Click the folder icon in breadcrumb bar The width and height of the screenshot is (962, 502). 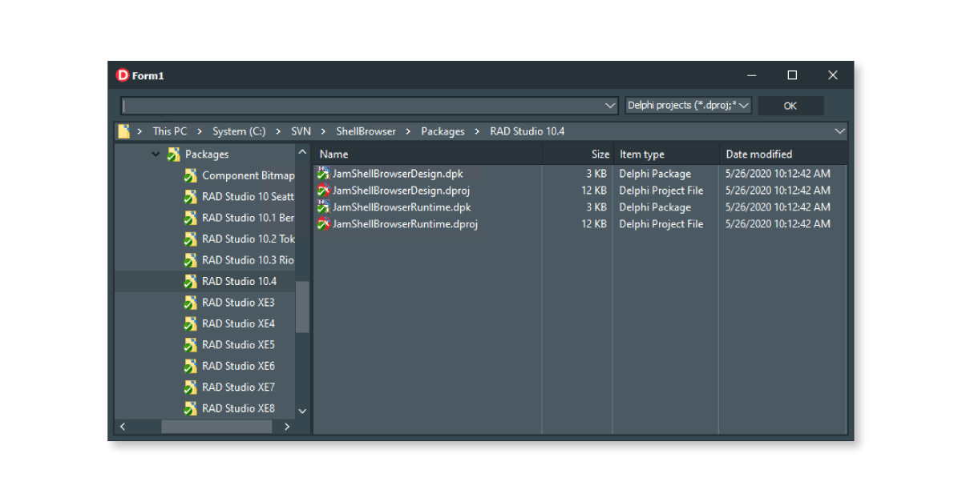pyautogui.click(x=123, y=131)
